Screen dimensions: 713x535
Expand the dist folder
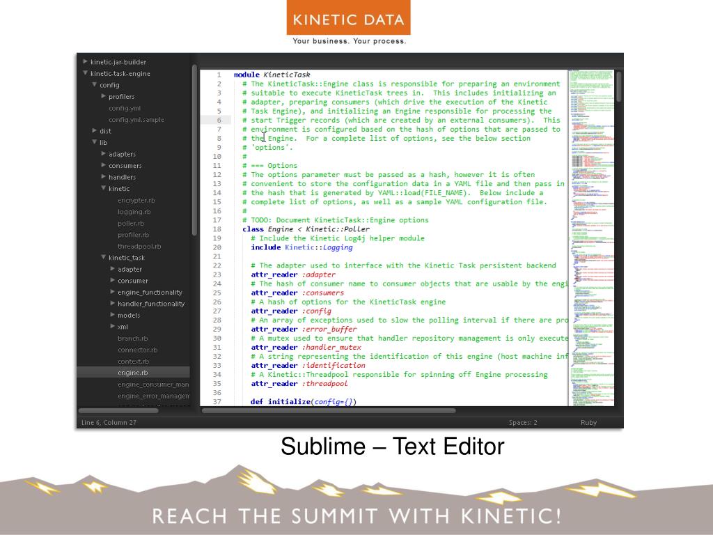click(95, 130)
